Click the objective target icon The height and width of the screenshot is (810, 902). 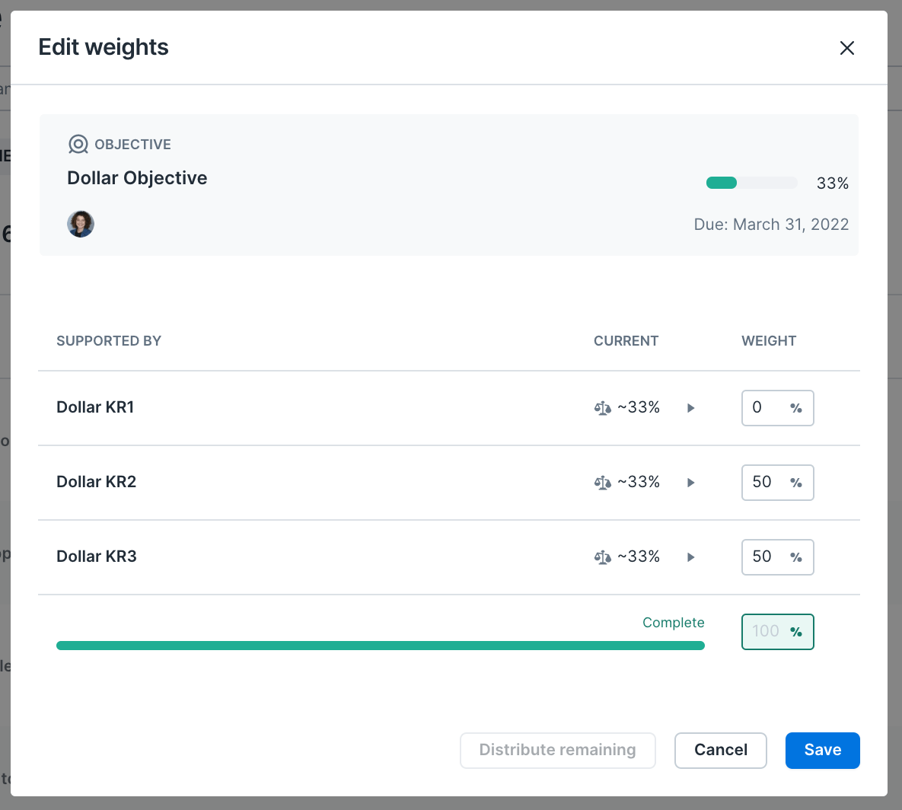[78, 145]
